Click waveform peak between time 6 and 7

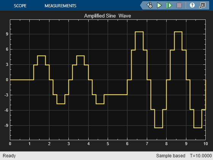click(139, 32)
